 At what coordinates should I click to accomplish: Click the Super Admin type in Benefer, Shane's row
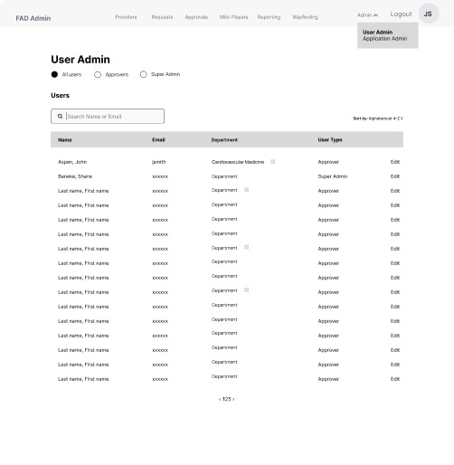[333, 176]
